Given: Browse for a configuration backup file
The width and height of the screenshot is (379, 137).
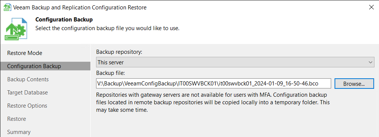Looking at the screenshot, I should [354, 84].
